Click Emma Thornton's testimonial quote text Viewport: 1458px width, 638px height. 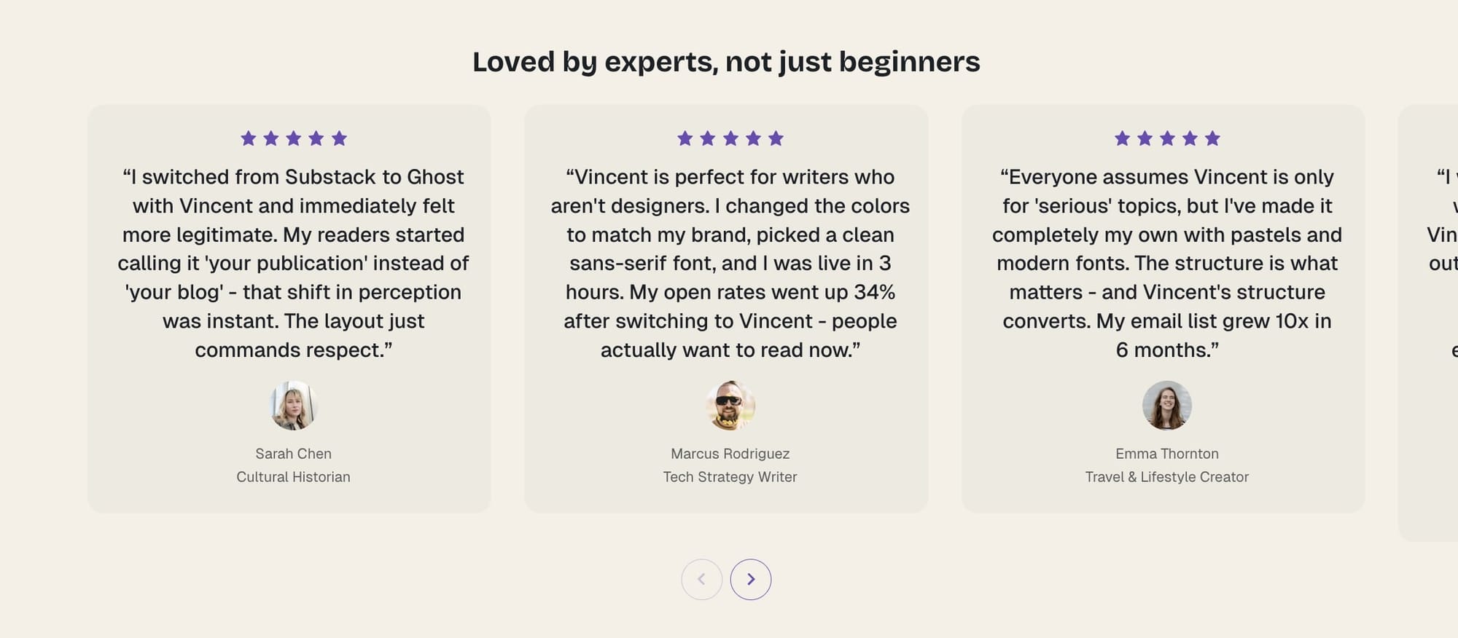pos(1166,262)
